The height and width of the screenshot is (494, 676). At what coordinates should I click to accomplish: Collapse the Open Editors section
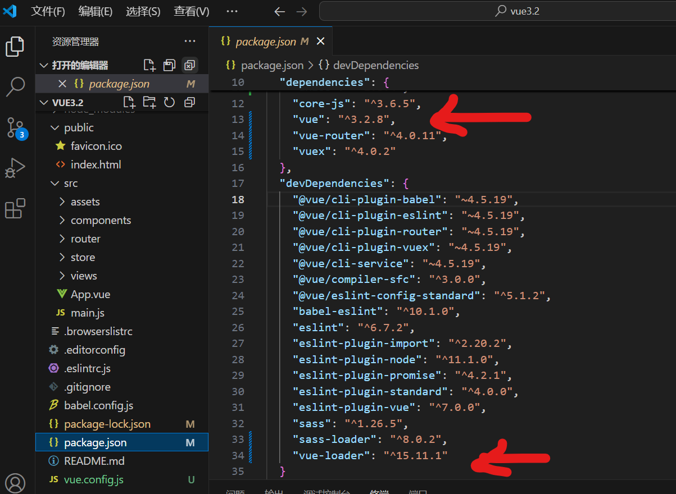click(44, 66)
